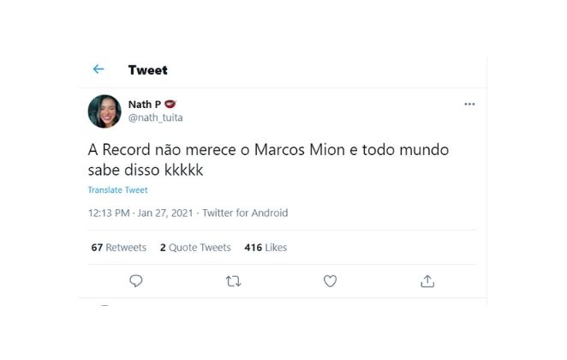The height and width of the screenshot is (360, 567).
Task: Retweet using the arrows icon
Action: [232, 281]
